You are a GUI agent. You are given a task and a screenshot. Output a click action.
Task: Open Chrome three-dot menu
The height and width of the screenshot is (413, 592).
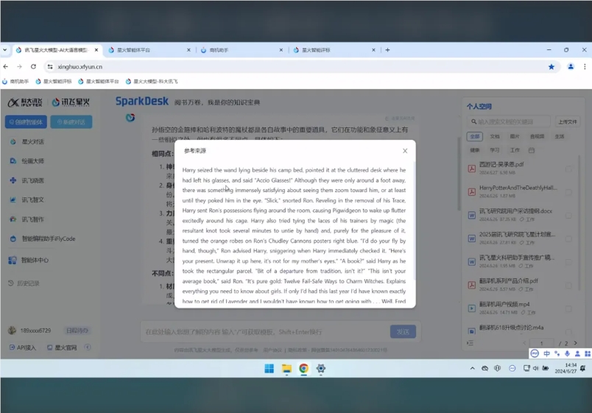click(585, 67)
